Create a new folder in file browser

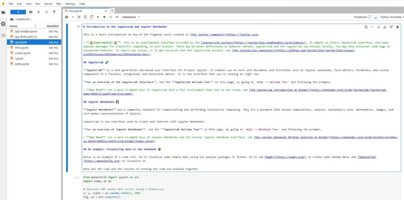point(31,12)
